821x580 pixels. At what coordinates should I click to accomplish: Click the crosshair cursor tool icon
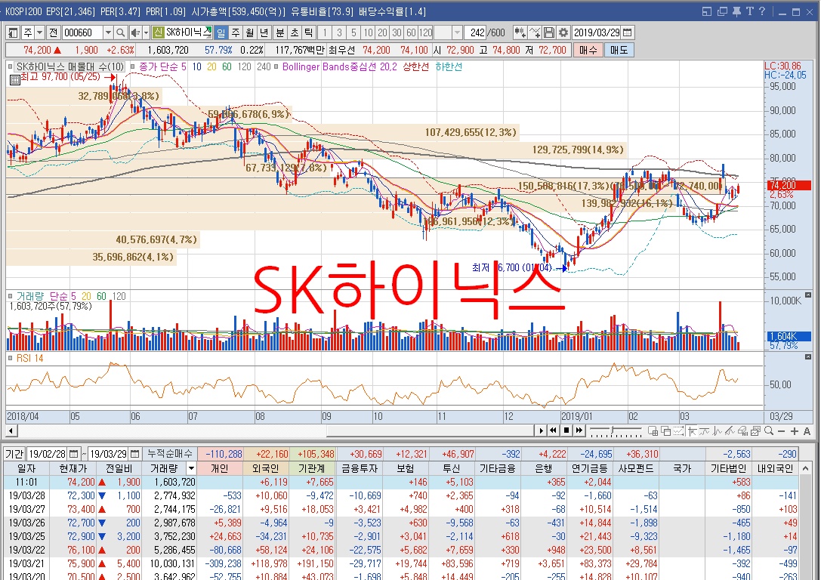click(x=692, y=430)
